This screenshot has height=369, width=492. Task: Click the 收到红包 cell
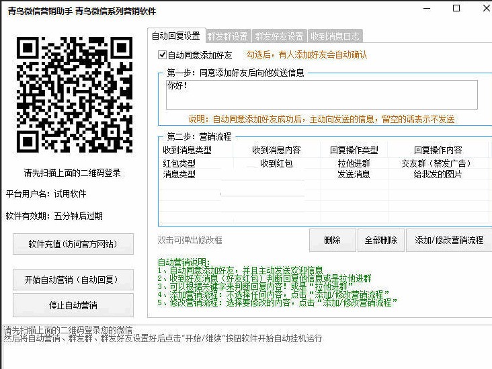click(x=276, y=163)
